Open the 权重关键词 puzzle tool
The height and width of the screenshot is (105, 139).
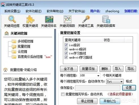point(30,21)
